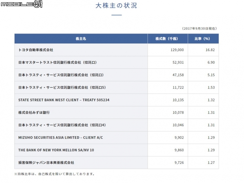
Task: Select THE BANK OF NEW YORK MELLON SA/NV 10
Action: coord(56,150)
